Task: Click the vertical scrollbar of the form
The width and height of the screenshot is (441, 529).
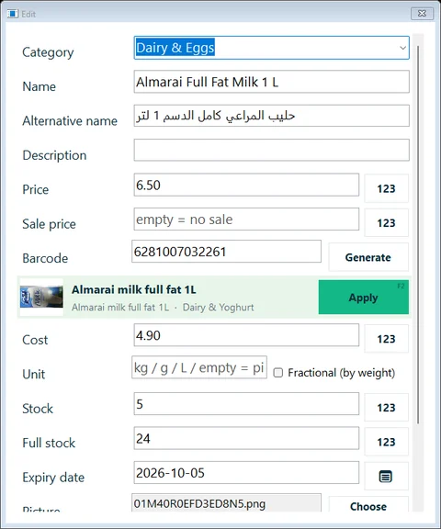Action: click(418, 234)
